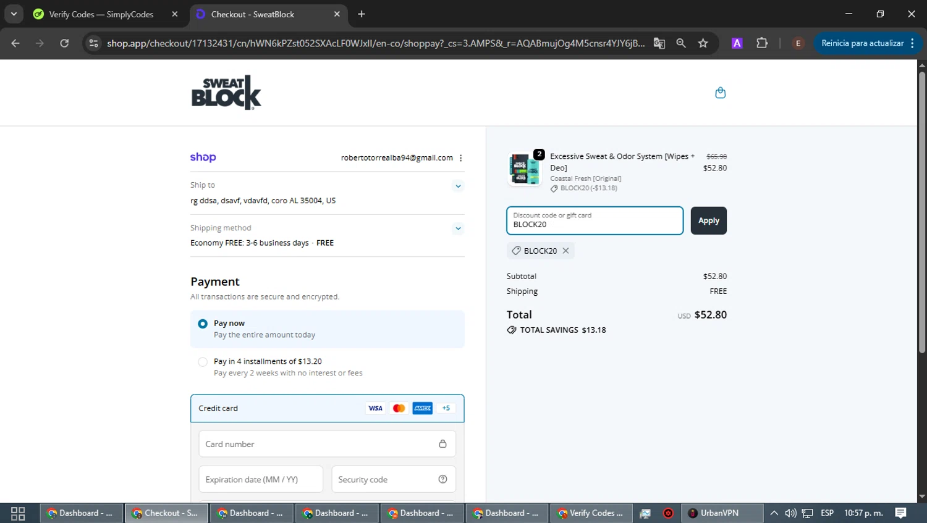Image resolution: width=927 pixels, height=523 pixels.
Task: Click the TOTAL SAVINGS $13.18 text
Action: [563, 330]
